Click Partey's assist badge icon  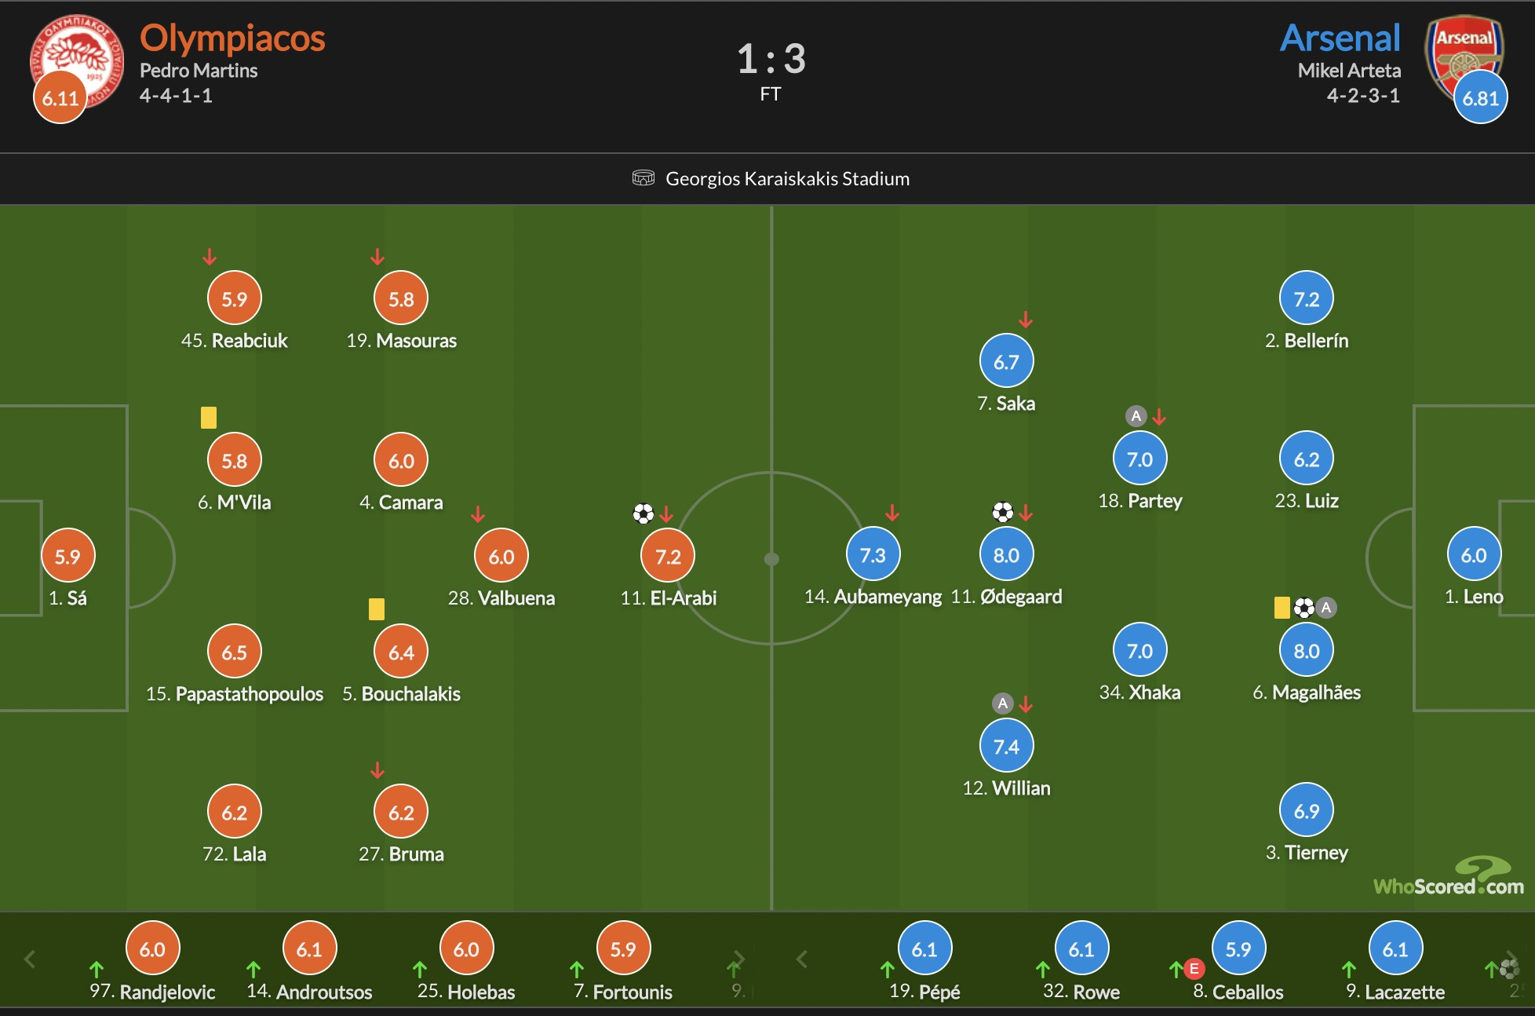click(x=1136, y=416)
